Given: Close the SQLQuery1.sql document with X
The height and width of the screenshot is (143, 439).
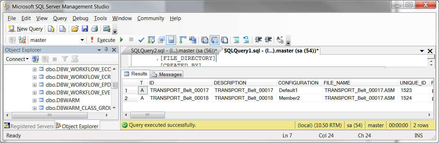Looking at the screenshot, I should tap(430, 51).
